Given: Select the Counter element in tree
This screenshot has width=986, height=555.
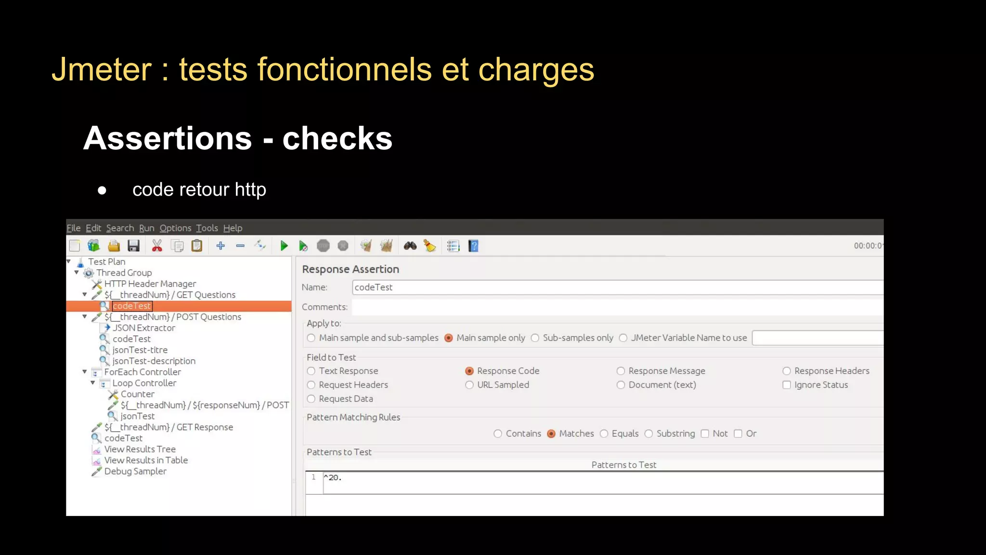Looking at the screenshot, I should coord(138,394).
